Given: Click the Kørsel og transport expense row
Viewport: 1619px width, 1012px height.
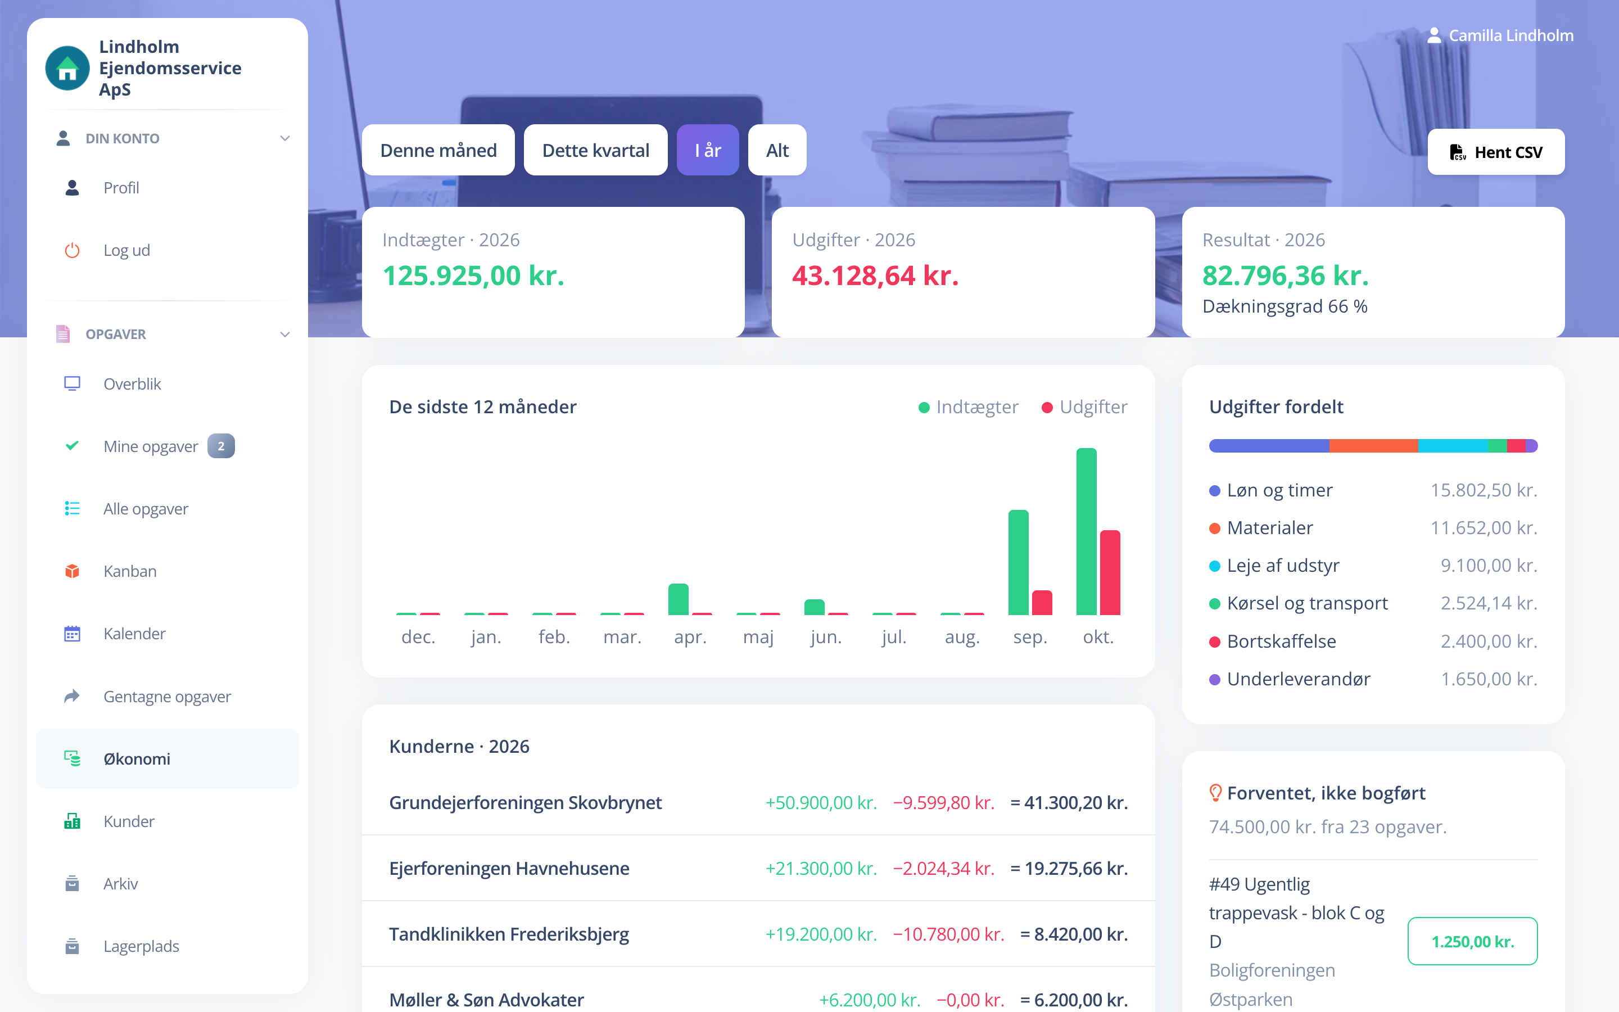Looking at the screenshot, I should (x=1373, y=603).
